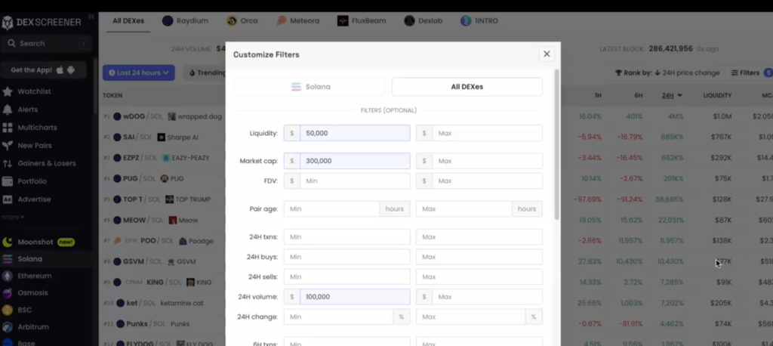This screenshot has height=346, width=773.
Task: Open the Last 24 hours dropdown
Action: point(139,73)
